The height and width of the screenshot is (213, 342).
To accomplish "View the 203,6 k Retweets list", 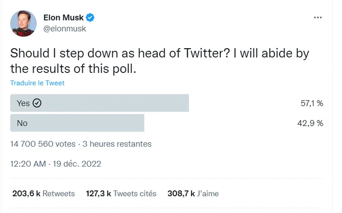I will [x=43, y=193].
